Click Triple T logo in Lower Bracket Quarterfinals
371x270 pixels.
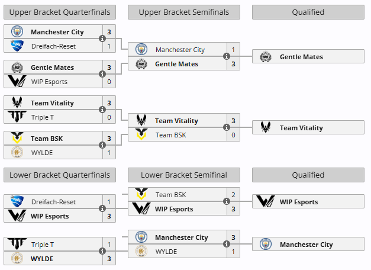click(17, 245)
